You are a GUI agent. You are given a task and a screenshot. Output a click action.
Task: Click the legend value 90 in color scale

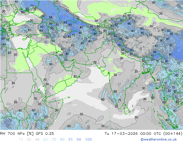[62, 140]
